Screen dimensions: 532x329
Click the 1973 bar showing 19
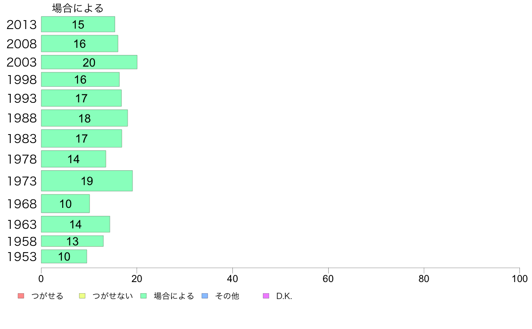(x=87, y=181)
